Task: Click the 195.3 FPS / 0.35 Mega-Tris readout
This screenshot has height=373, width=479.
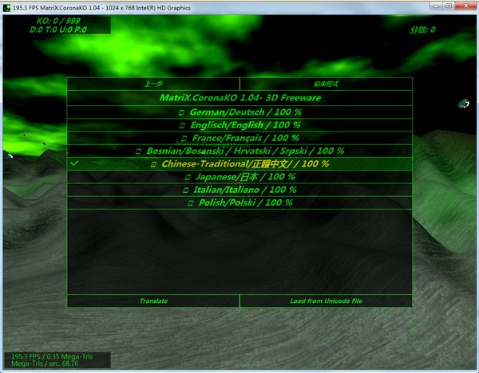Action: pyautogui.click(x=52, y=356)
